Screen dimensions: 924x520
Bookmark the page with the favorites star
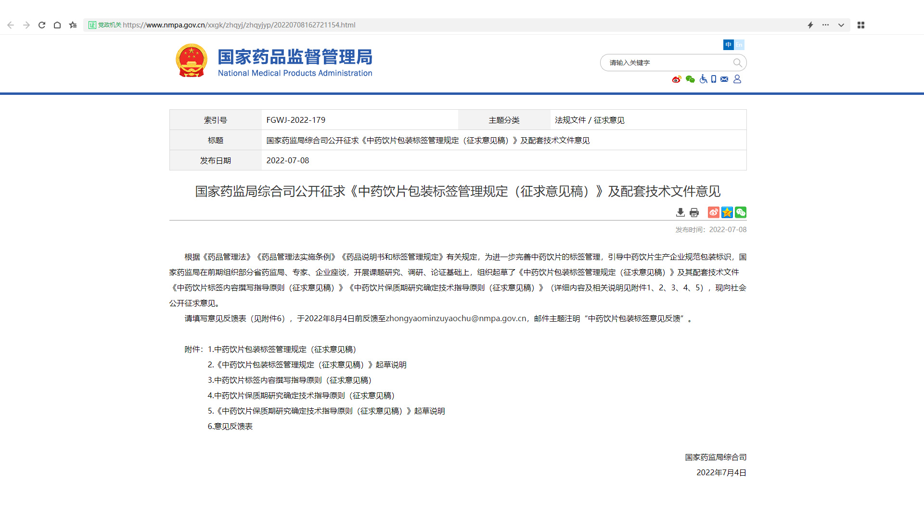click(73, 25)
